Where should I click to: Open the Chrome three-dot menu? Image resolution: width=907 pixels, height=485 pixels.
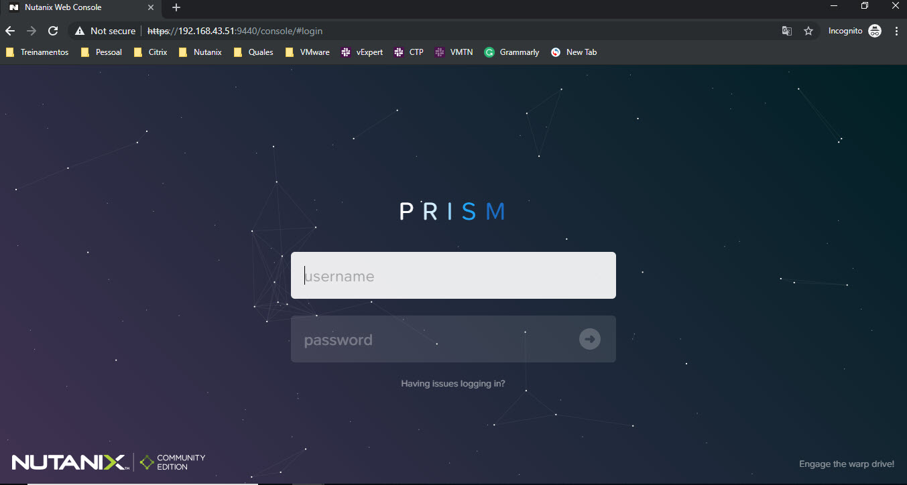(896, 31)
